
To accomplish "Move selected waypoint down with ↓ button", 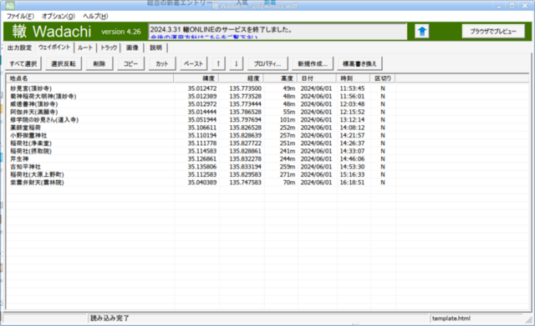I will tap(236, 63).
